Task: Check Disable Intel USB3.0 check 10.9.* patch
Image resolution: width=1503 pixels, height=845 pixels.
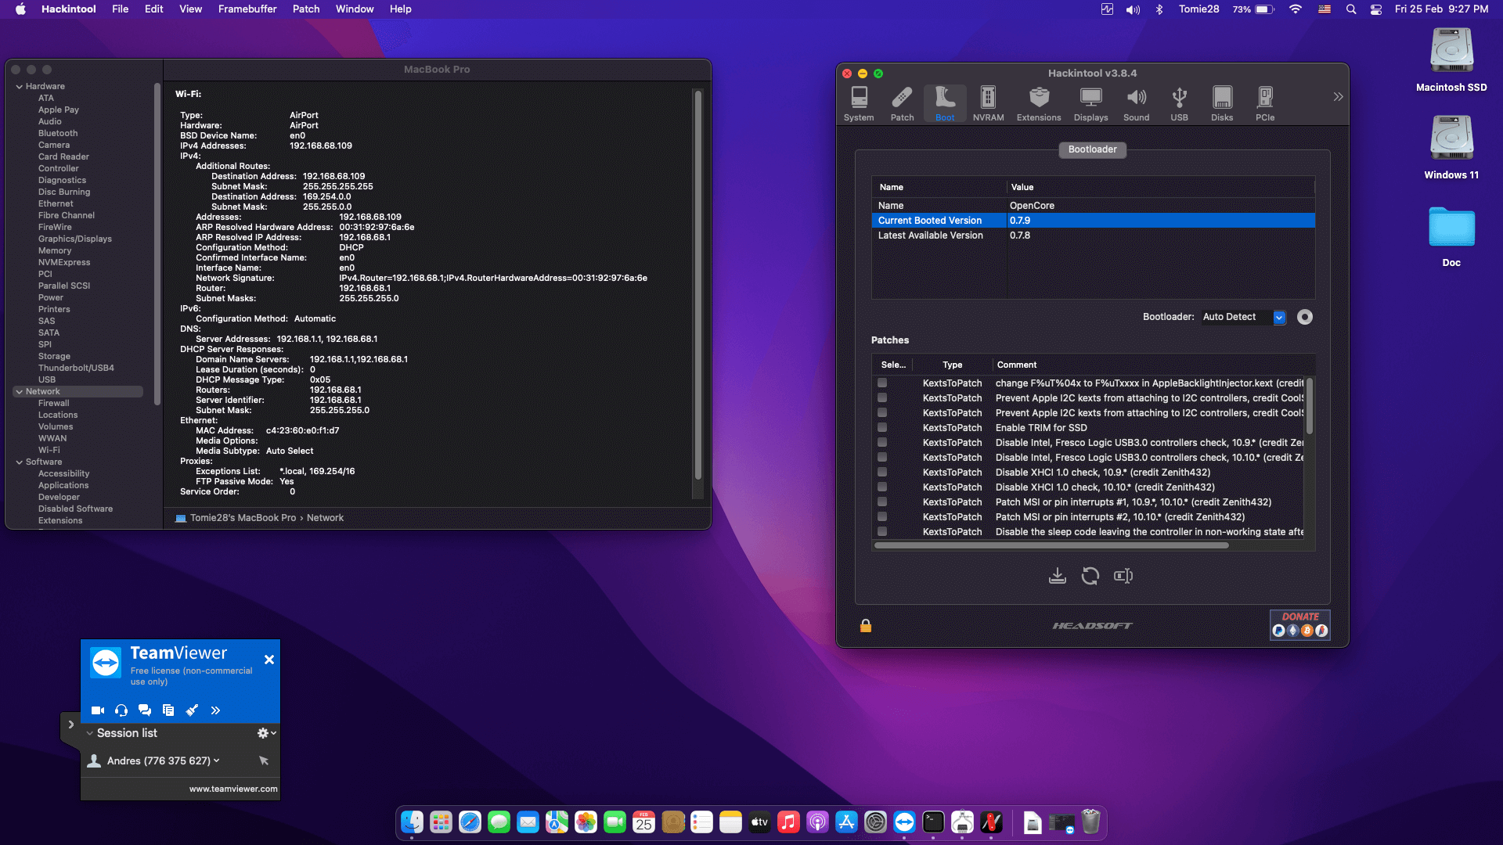Action: tap(882, 443)
